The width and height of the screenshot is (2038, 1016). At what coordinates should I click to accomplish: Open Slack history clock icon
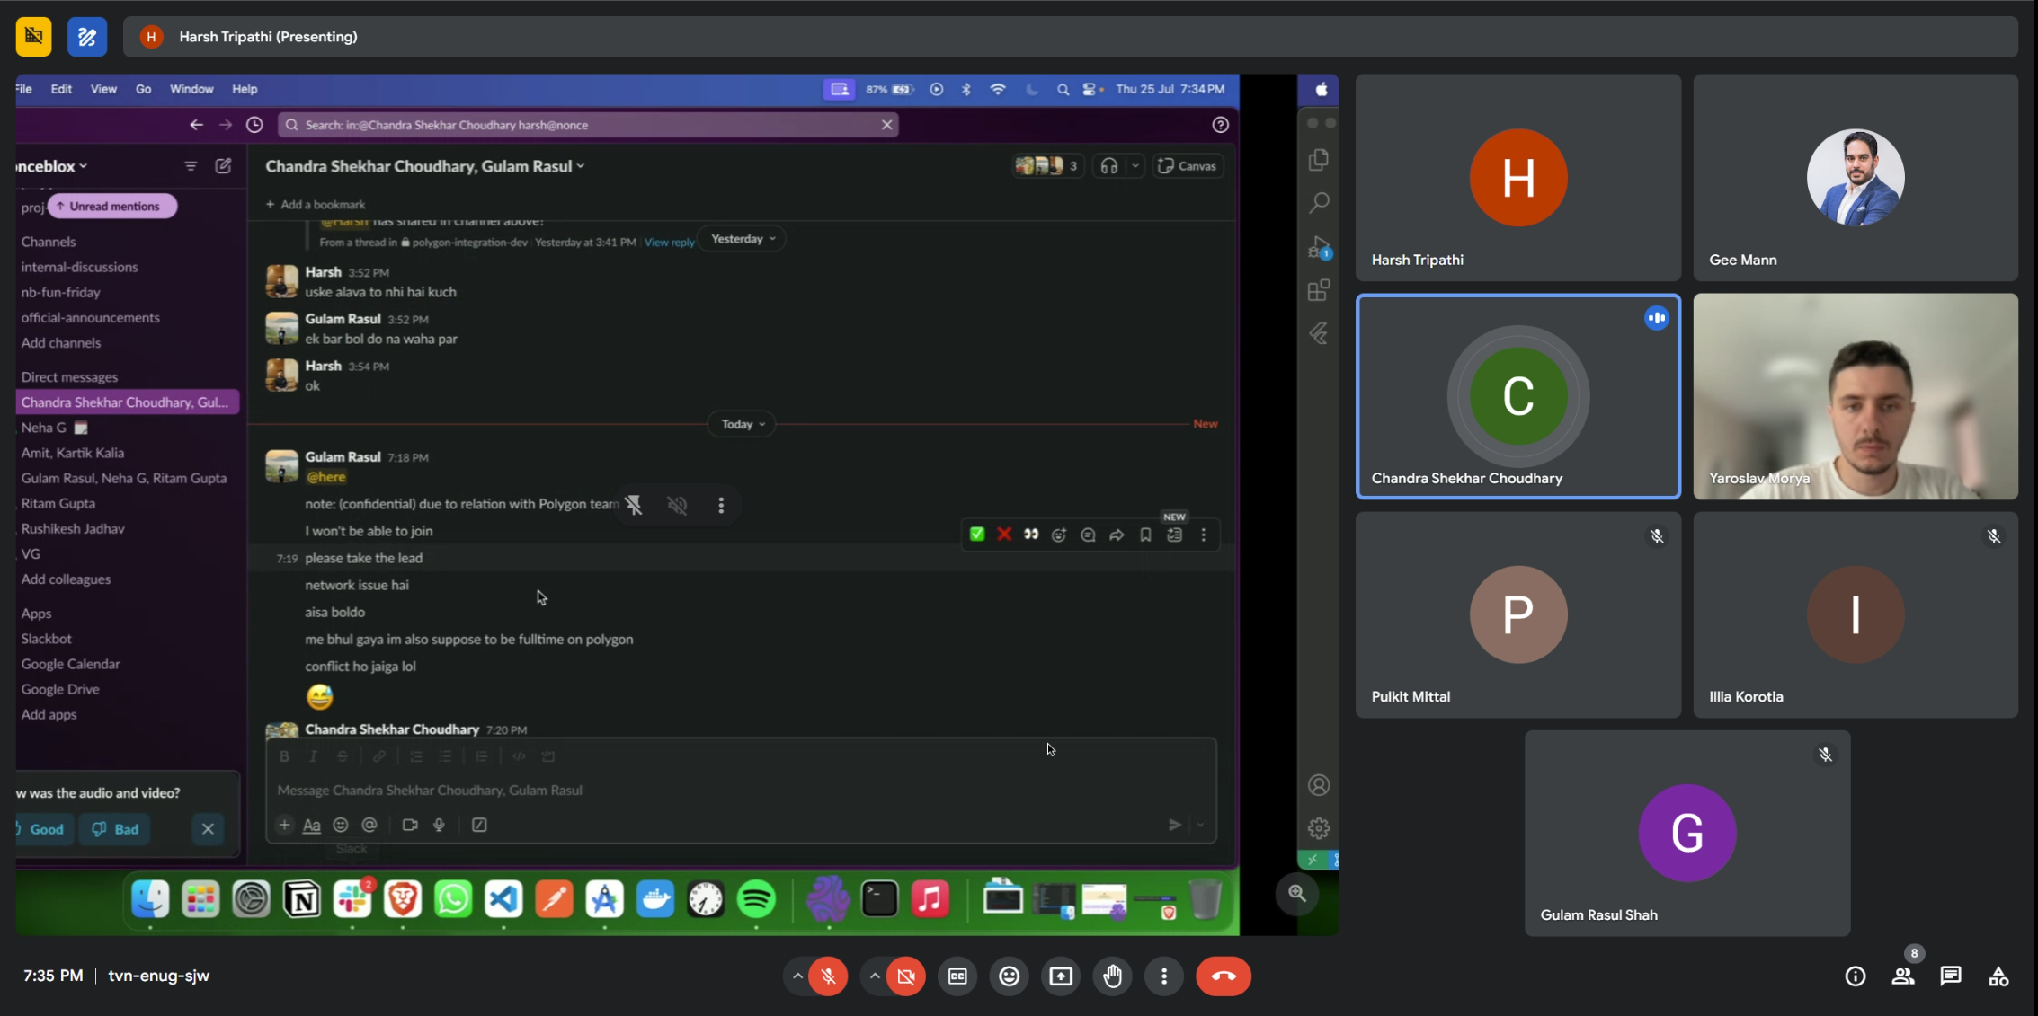pyautogui.click(x=254, y=125)
